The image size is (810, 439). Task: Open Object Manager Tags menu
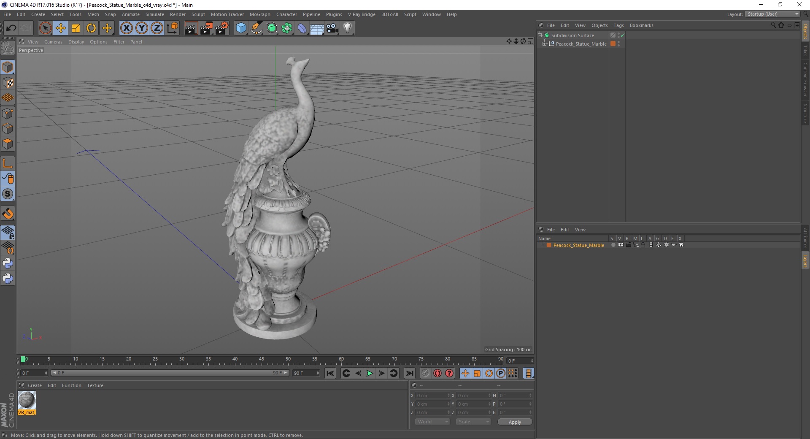(618, 25)
